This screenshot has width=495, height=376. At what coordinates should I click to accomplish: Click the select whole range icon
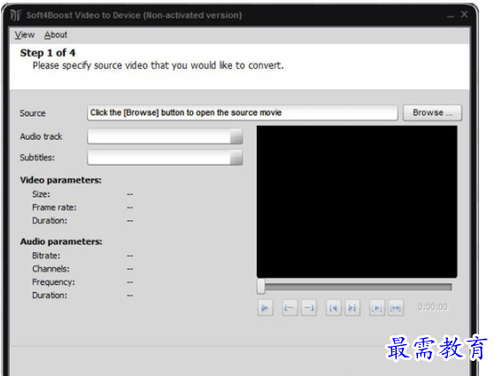coord(396,307)
